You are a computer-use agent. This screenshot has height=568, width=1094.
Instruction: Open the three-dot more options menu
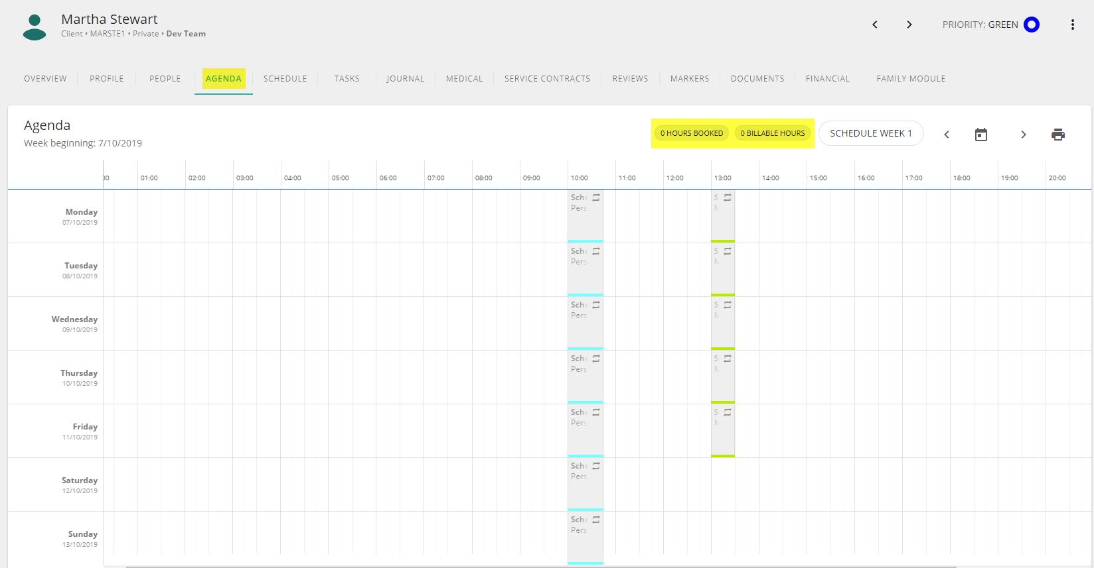tap(1073, 25)
